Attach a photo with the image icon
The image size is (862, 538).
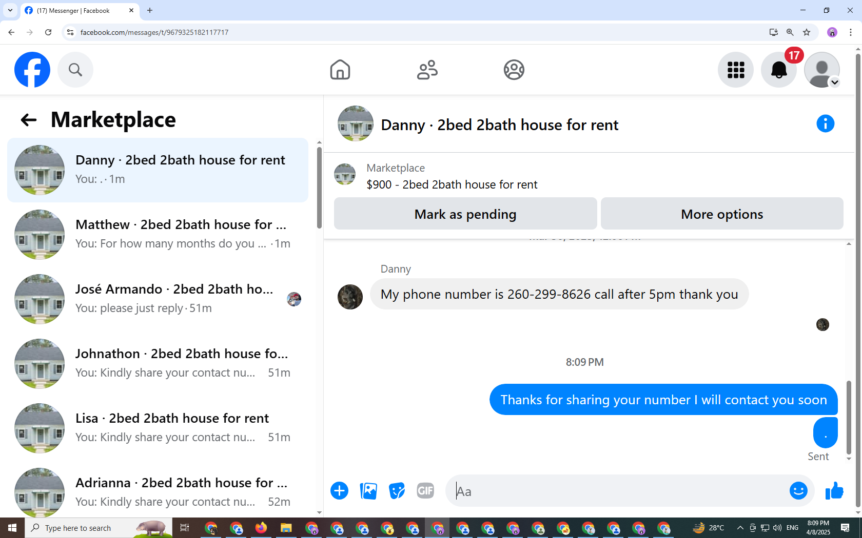pos(368,491)
